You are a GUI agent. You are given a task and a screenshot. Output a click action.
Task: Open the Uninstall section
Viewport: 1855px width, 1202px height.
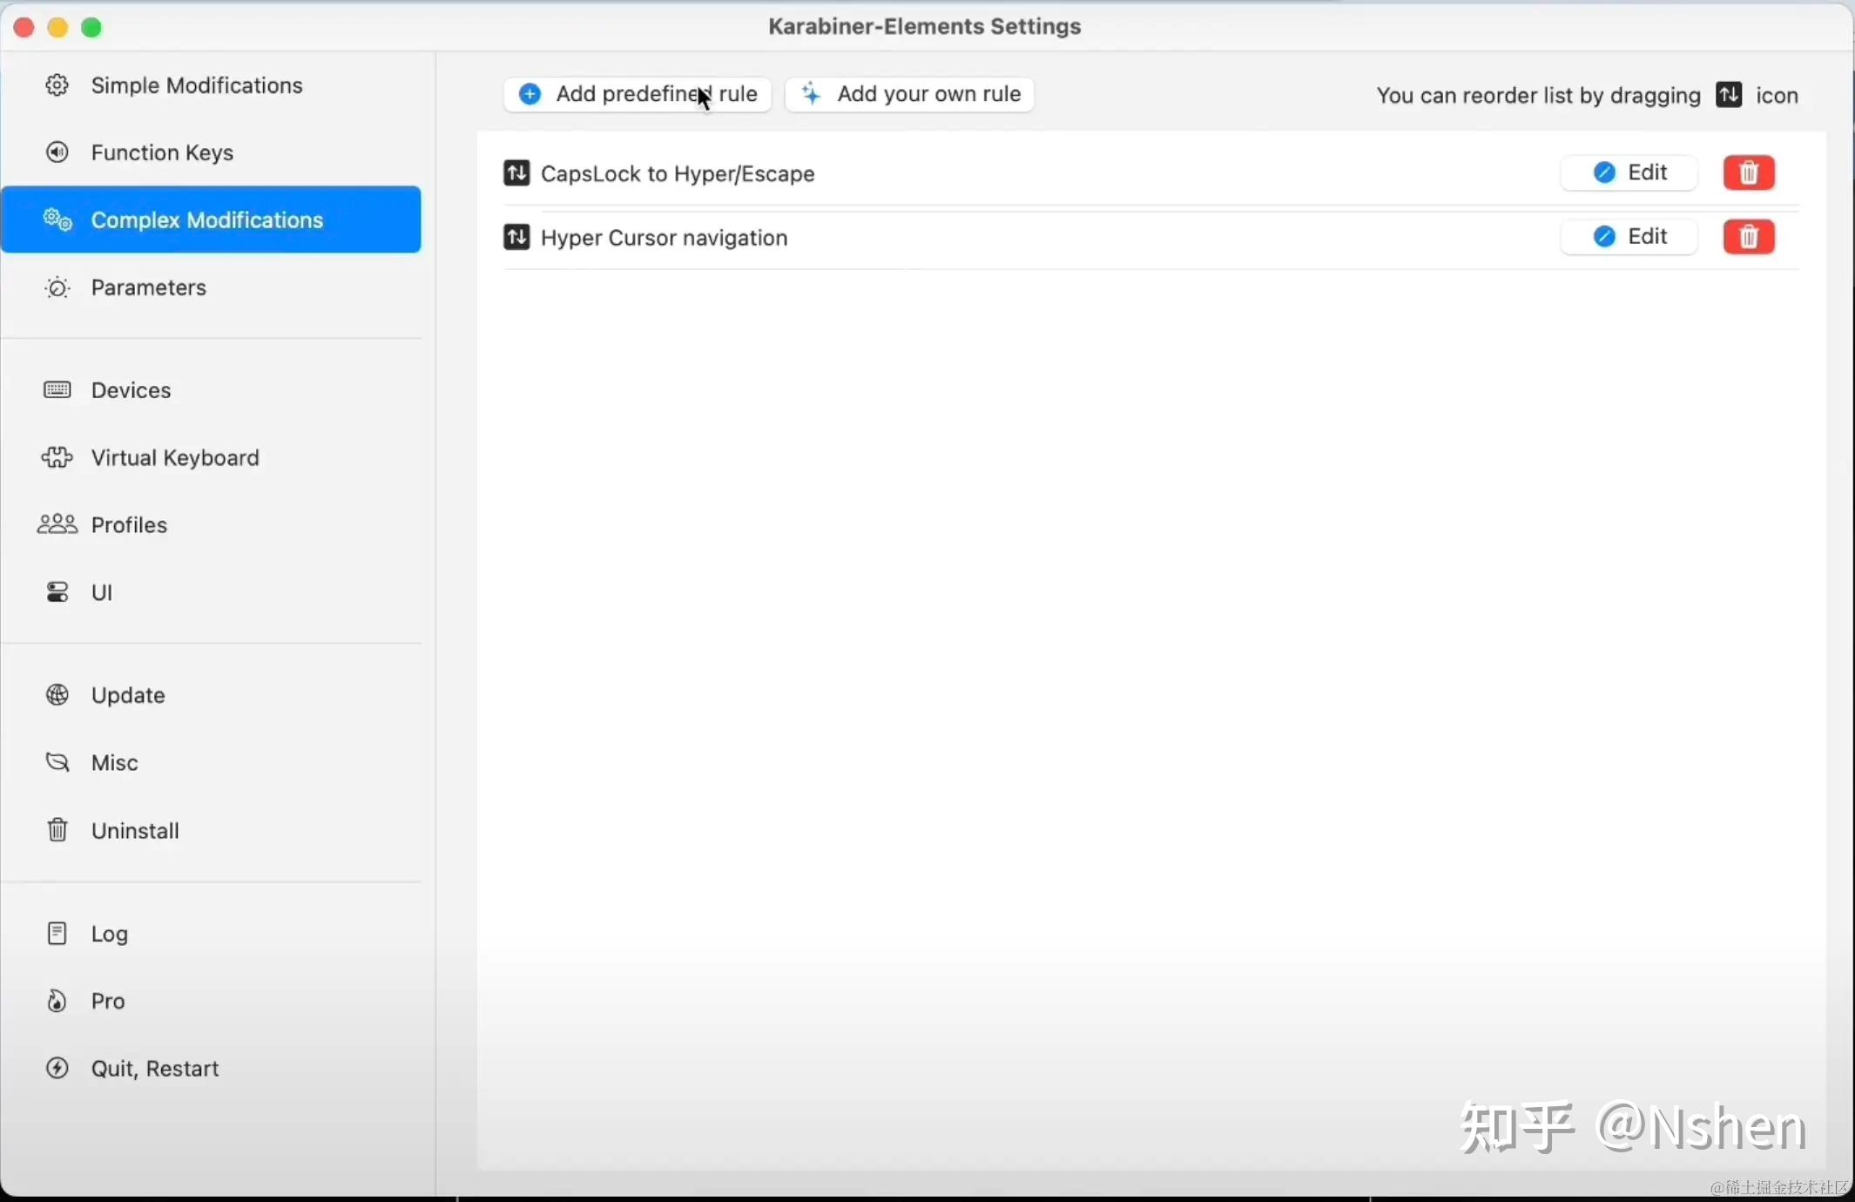(211, 830)
